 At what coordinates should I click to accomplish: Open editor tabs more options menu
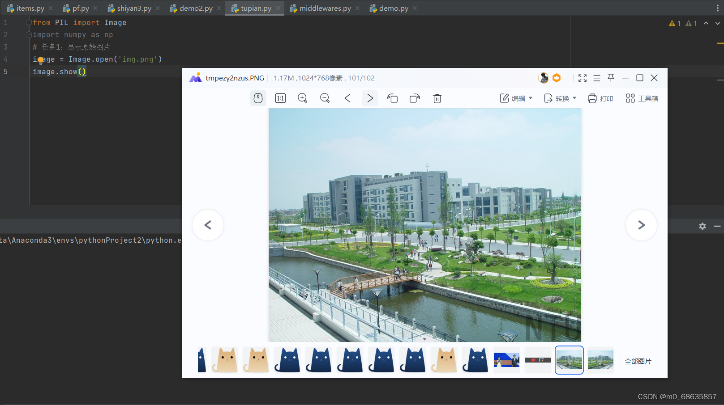tap(718, 8)
